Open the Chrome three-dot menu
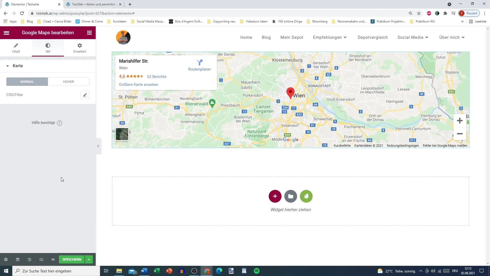The height and width of the screenshot is (276, 490). click(484, 13)
